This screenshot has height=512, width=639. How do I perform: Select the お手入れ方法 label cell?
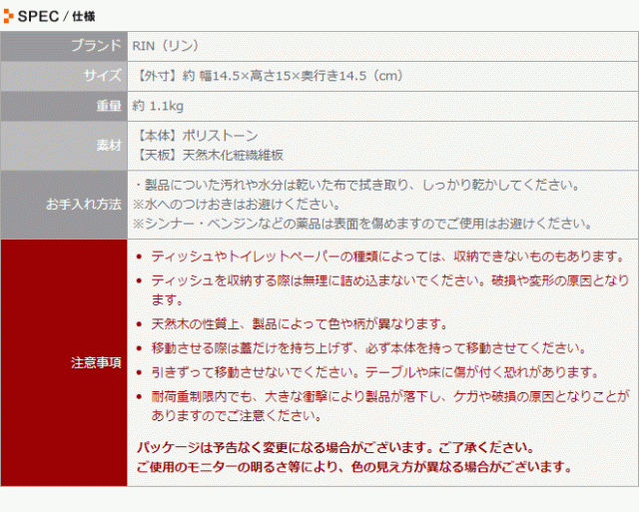[x=64, y=205]
